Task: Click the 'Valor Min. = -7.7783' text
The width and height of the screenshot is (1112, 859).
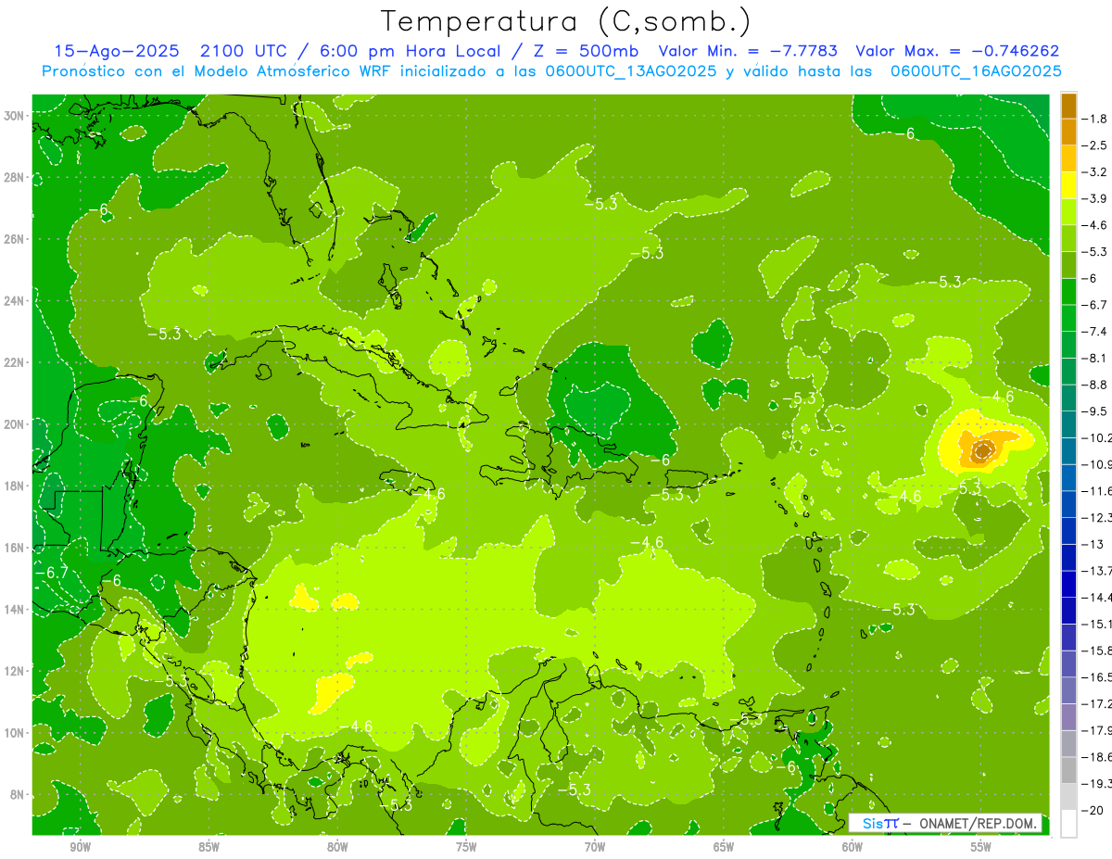Action: tap(749, 52)
